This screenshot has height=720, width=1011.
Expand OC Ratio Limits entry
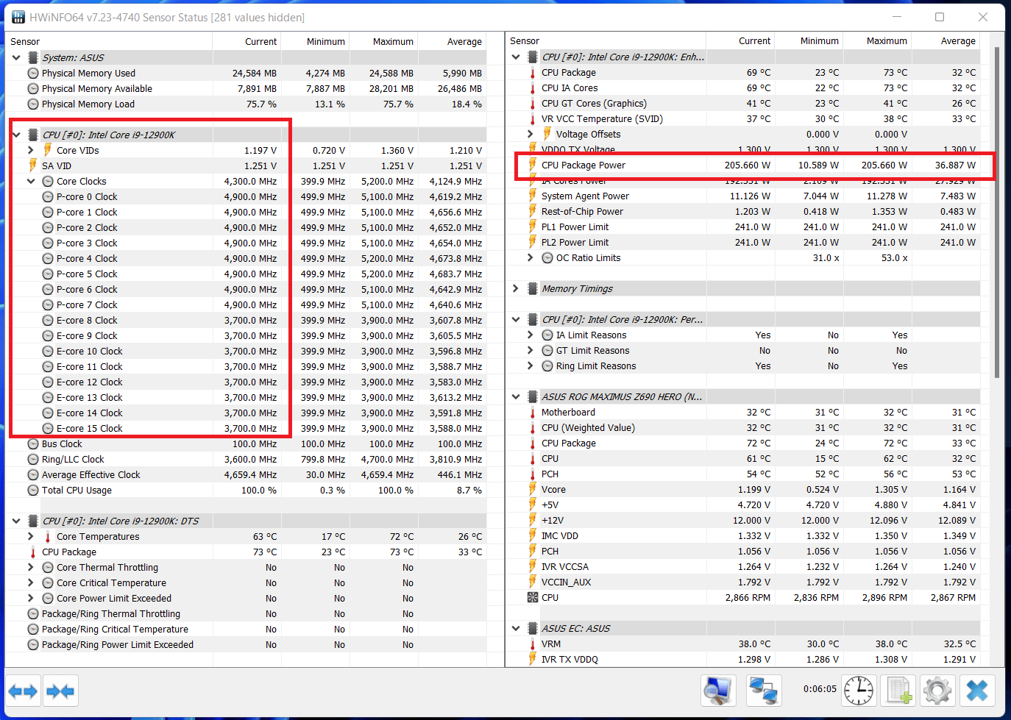click(x=531, y=257)
